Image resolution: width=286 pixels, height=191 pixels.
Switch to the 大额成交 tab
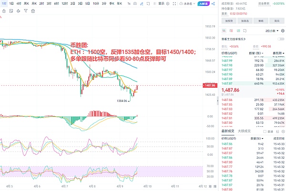[x=244, y=131]
